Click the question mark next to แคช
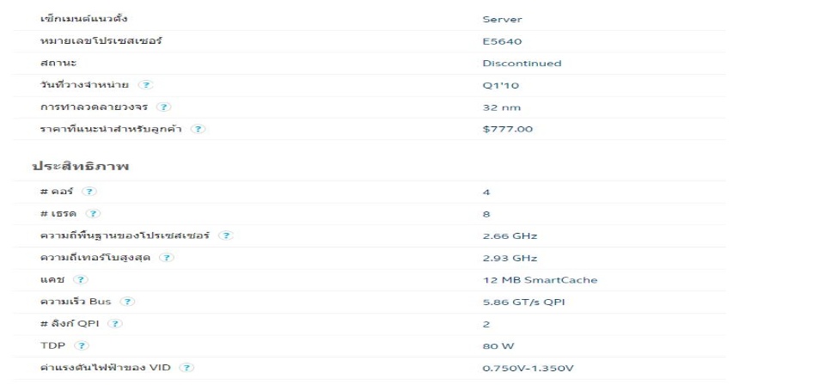The height and width of the screenshot is (385, 825). (x=81, y=280)
